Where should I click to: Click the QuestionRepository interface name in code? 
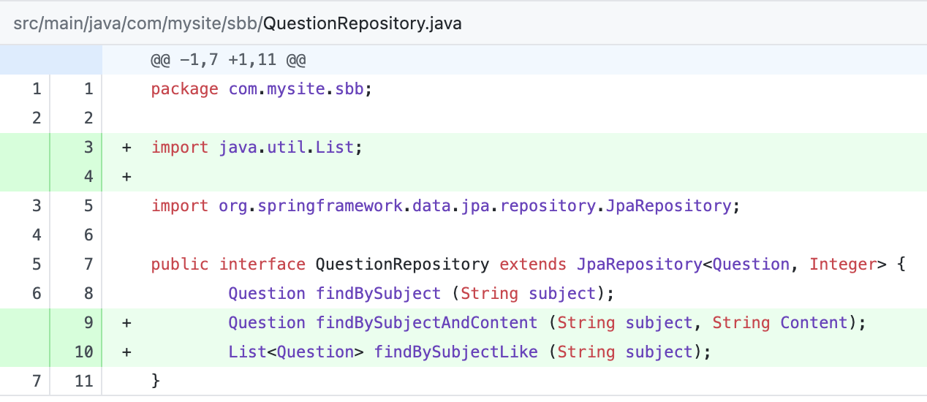tap(402, 265)
